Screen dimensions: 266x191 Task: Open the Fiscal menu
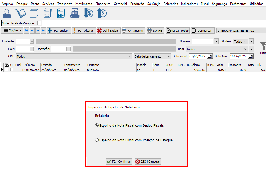[205, 4]
